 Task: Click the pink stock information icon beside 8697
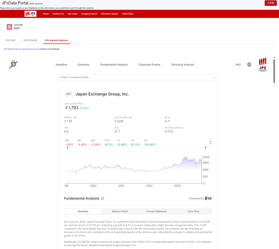point(10,27)
